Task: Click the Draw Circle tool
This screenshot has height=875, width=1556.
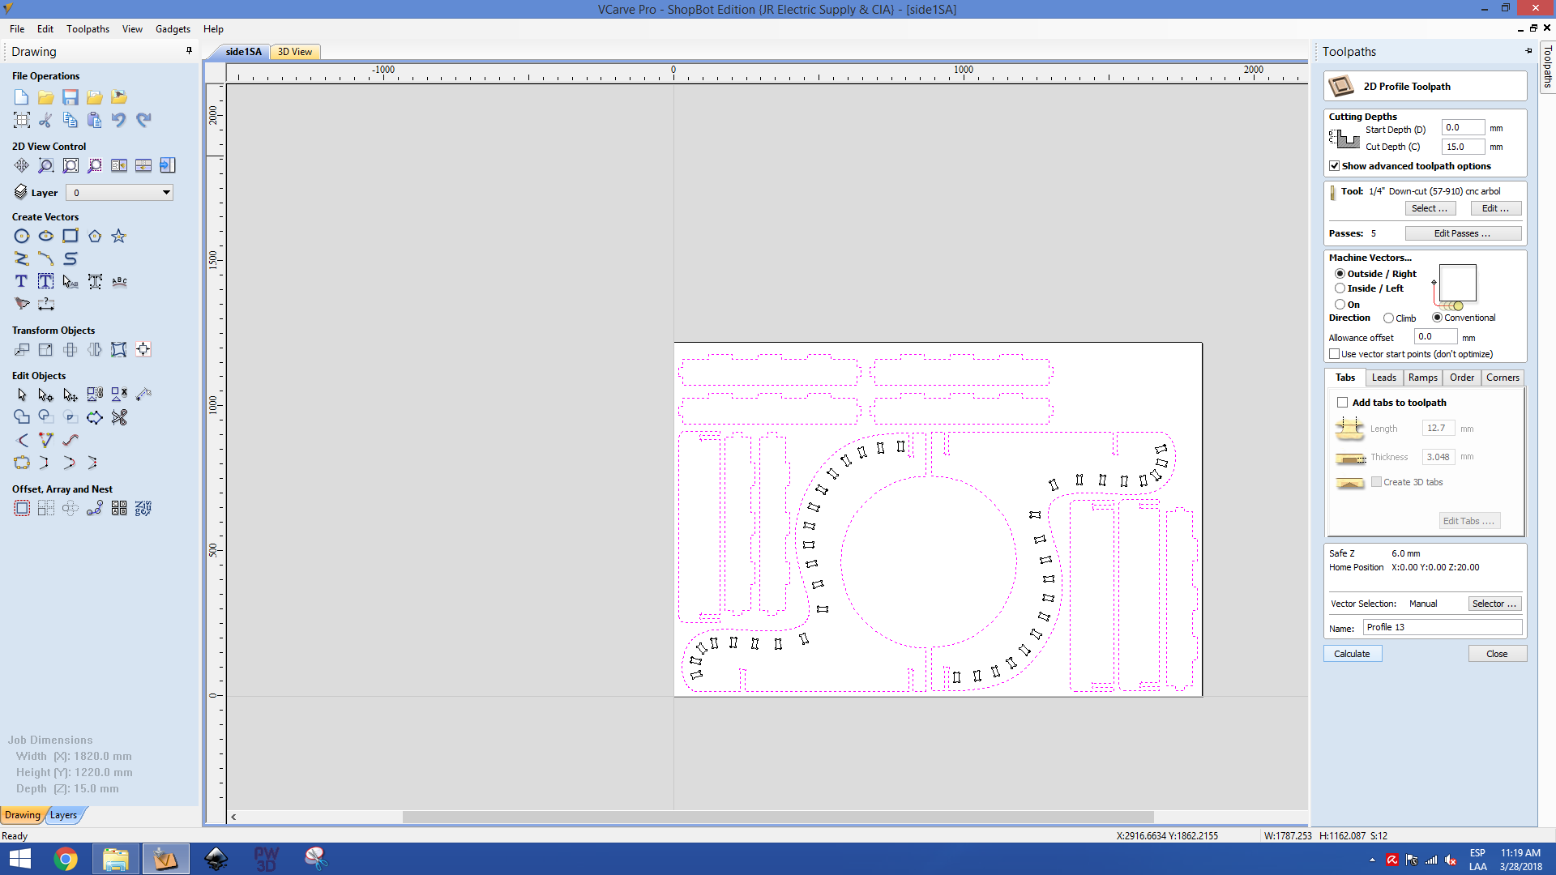Action: pyautogui.click(x=20, y=235)
